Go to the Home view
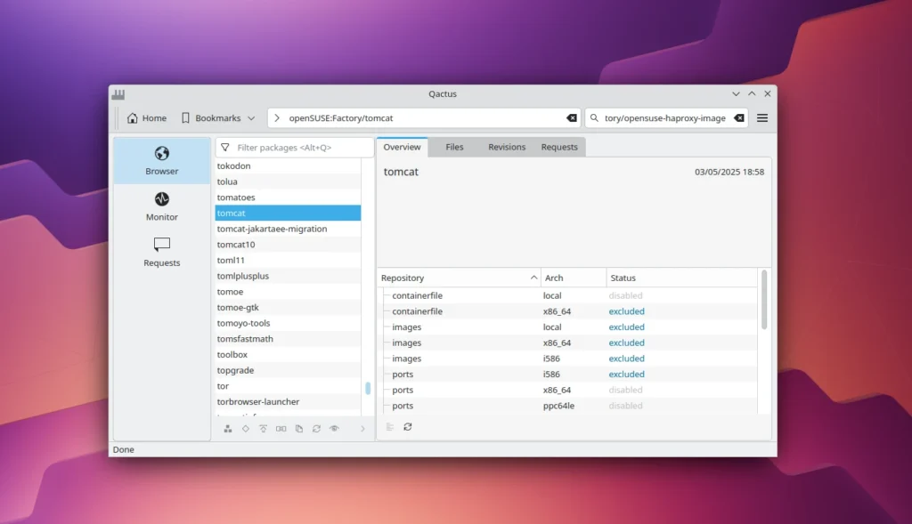 point(147,118)
